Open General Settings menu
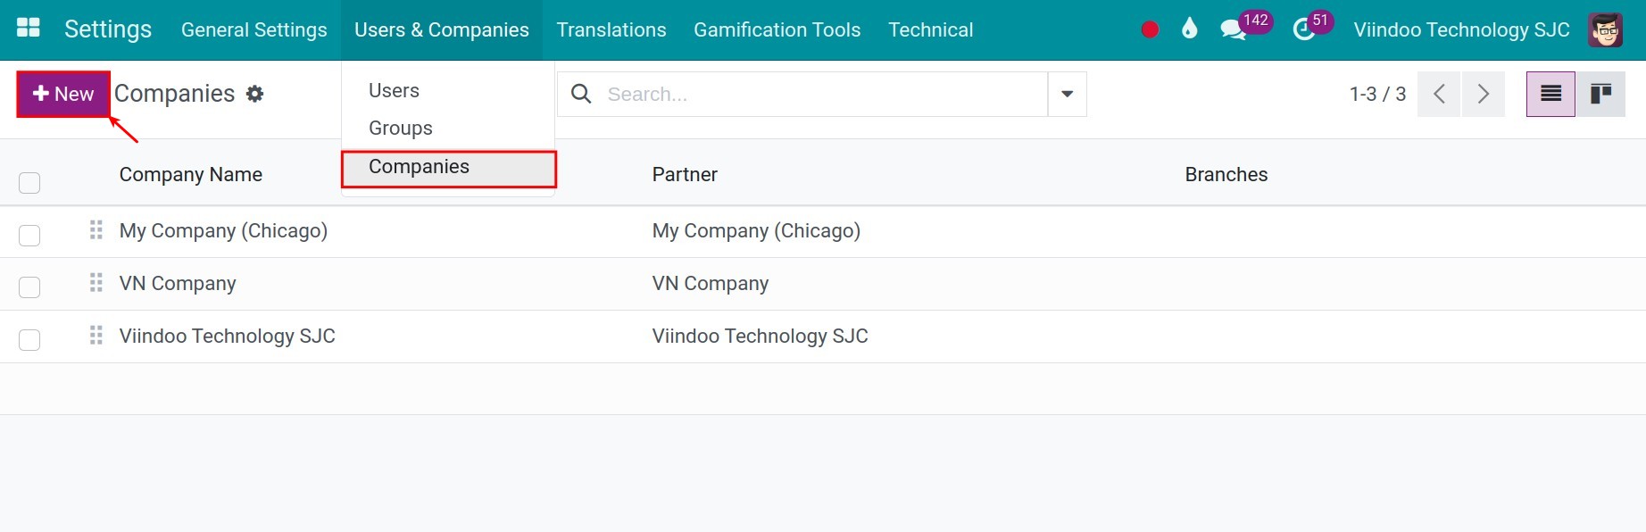 tap(254, 29)
